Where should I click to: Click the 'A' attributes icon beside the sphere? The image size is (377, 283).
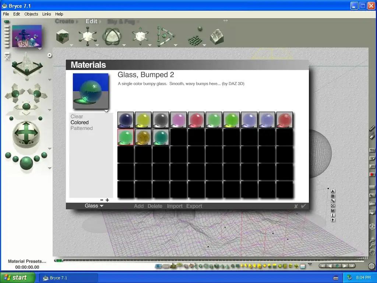333,191
